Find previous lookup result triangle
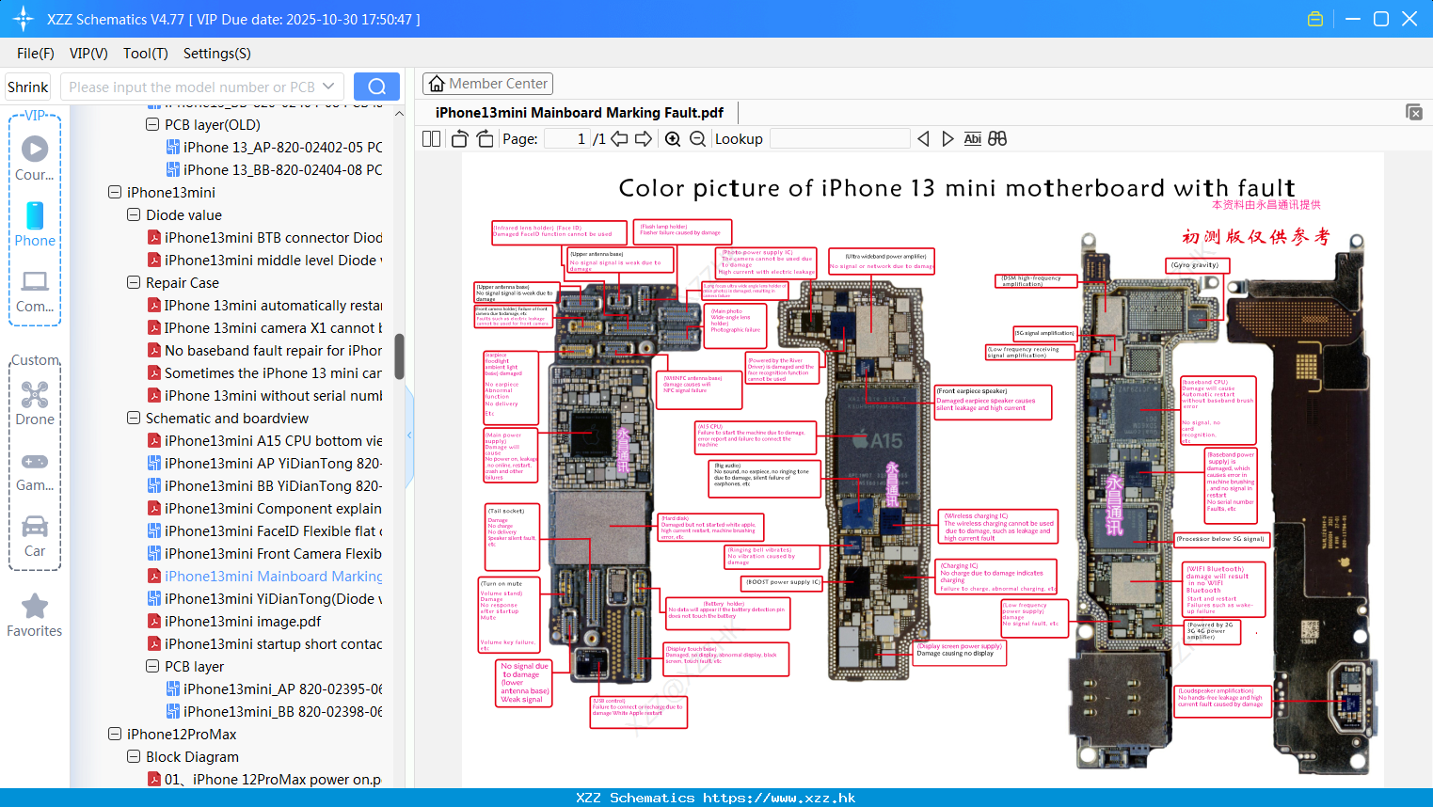The image size is (1433, 807). [923, 138]
